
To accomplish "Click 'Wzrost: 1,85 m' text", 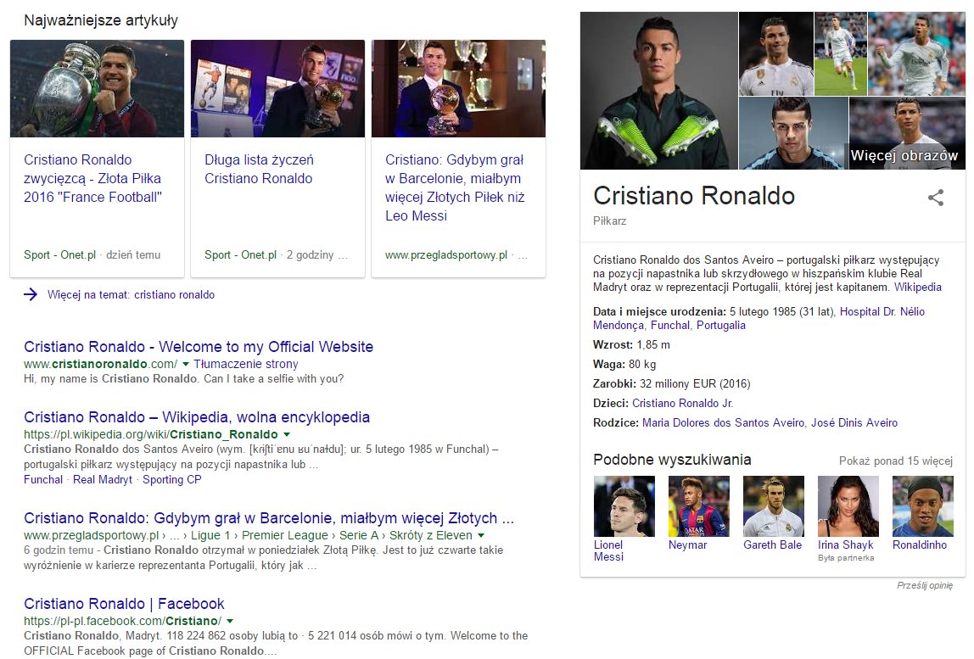I will click(631, 344).
